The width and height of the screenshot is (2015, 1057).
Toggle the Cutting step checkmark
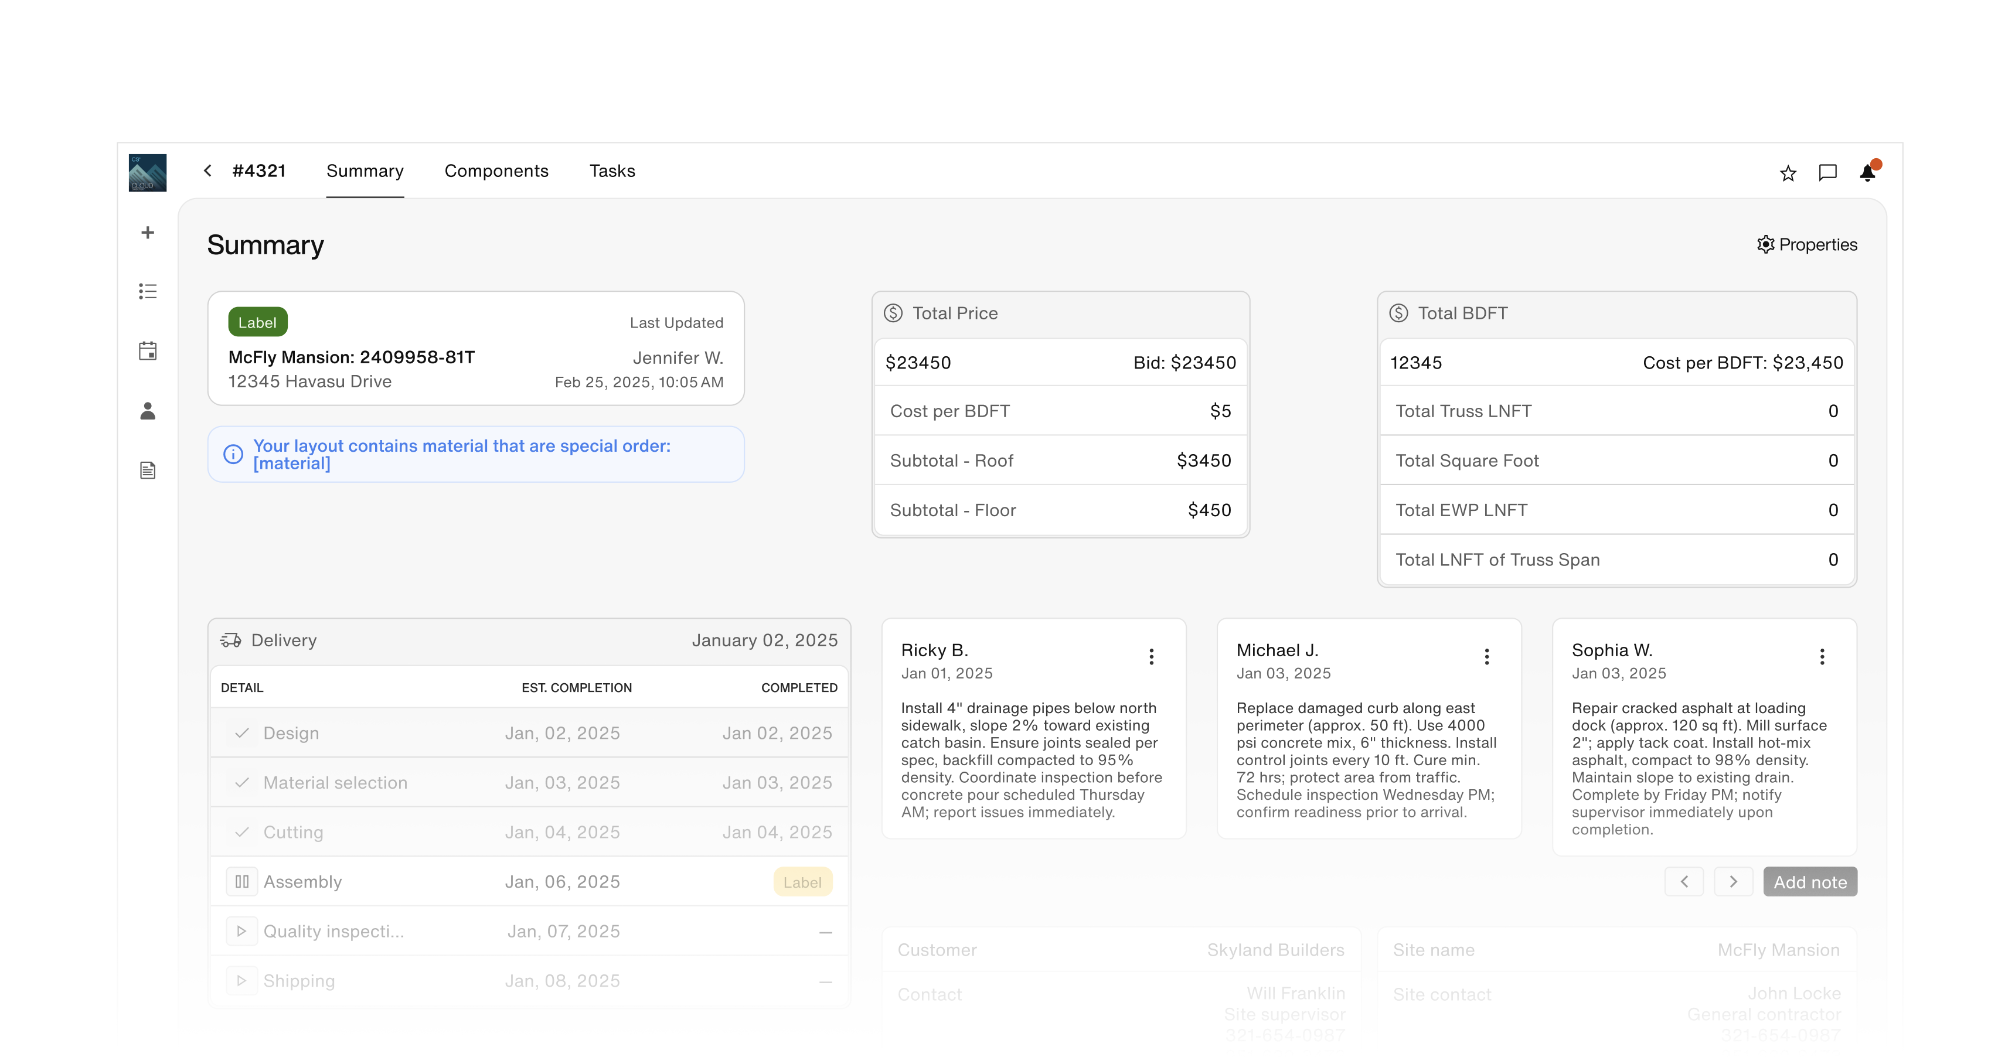(x=241, y=832)
